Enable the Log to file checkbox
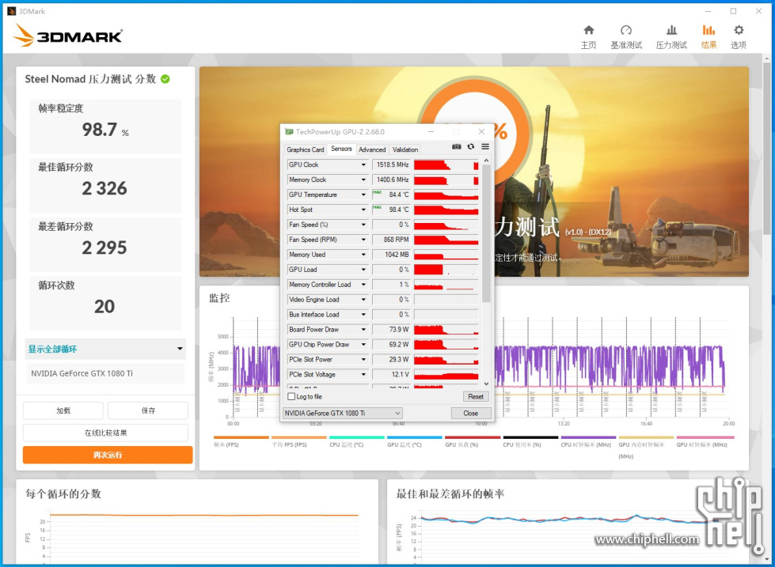The width and height of the screenshot is (775, 567). pyautogui.click(x=292, y=396)
